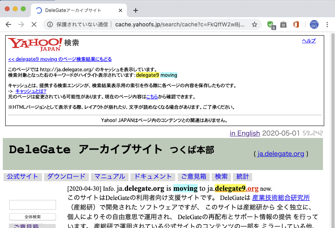Click the Yahoo! JAPAN logo
Image resolution: width=335 pixels, height=228 pixels.
coord(35,44)
